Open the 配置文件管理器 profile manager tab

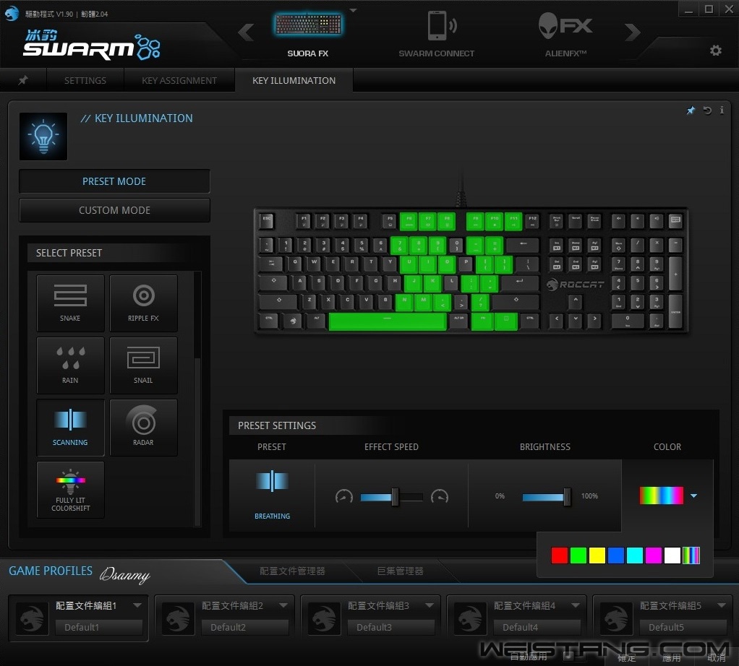click(x=292, y=571)
